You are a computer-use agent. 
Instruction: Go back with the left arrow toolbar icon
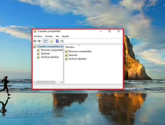[35, 41]
